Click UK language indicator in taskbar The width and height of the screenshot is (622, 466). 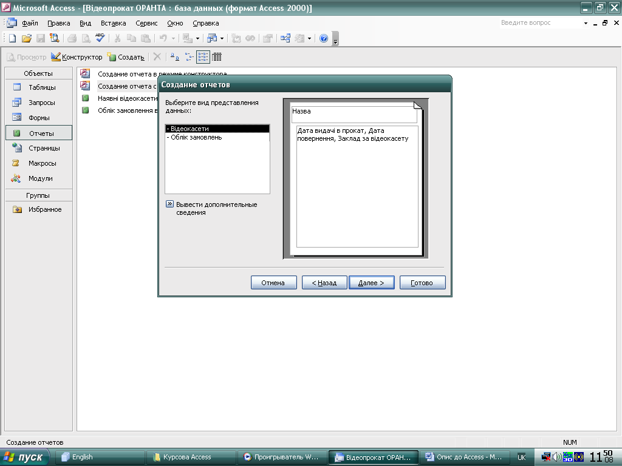[522, 458]
